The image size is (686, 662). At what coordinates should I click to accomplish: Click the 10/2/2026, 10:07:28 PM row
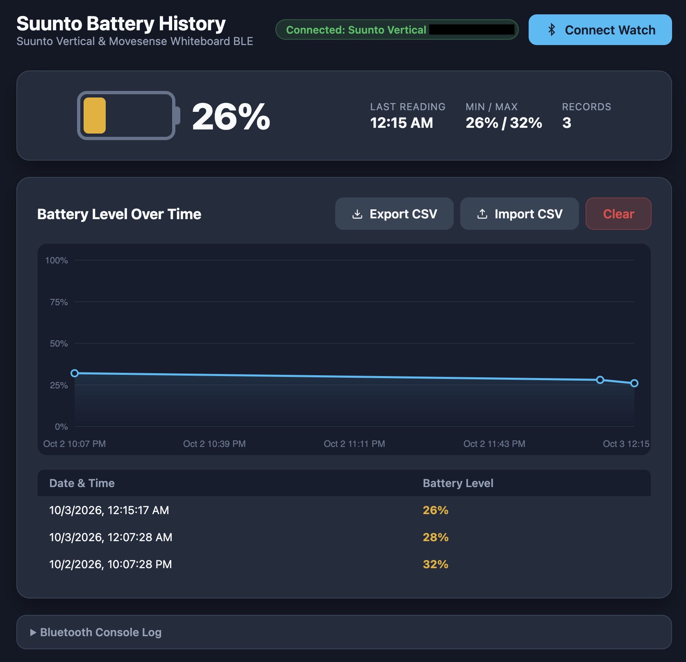pyautogui.click(x=344, y=564)
